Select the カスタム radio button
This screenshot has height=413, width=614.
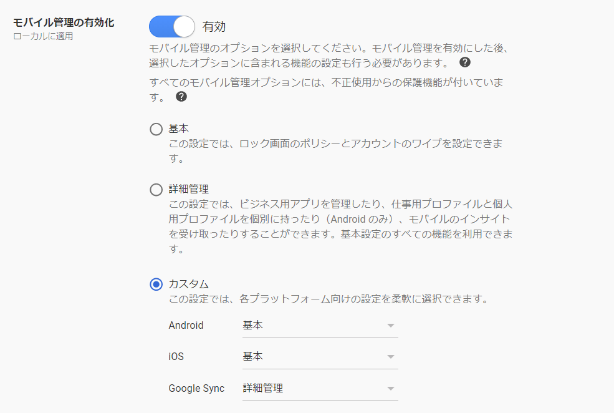point(156,284)
